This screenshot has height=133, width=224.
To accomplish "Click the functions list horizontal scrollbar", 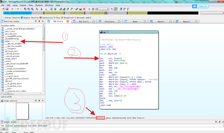I will point(8,94).
